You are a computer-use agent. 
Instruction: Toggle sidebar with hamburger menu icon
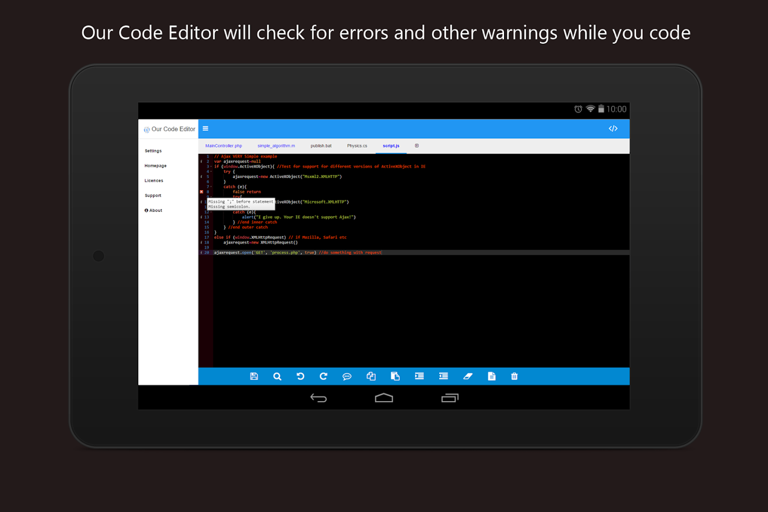(205, 129)
